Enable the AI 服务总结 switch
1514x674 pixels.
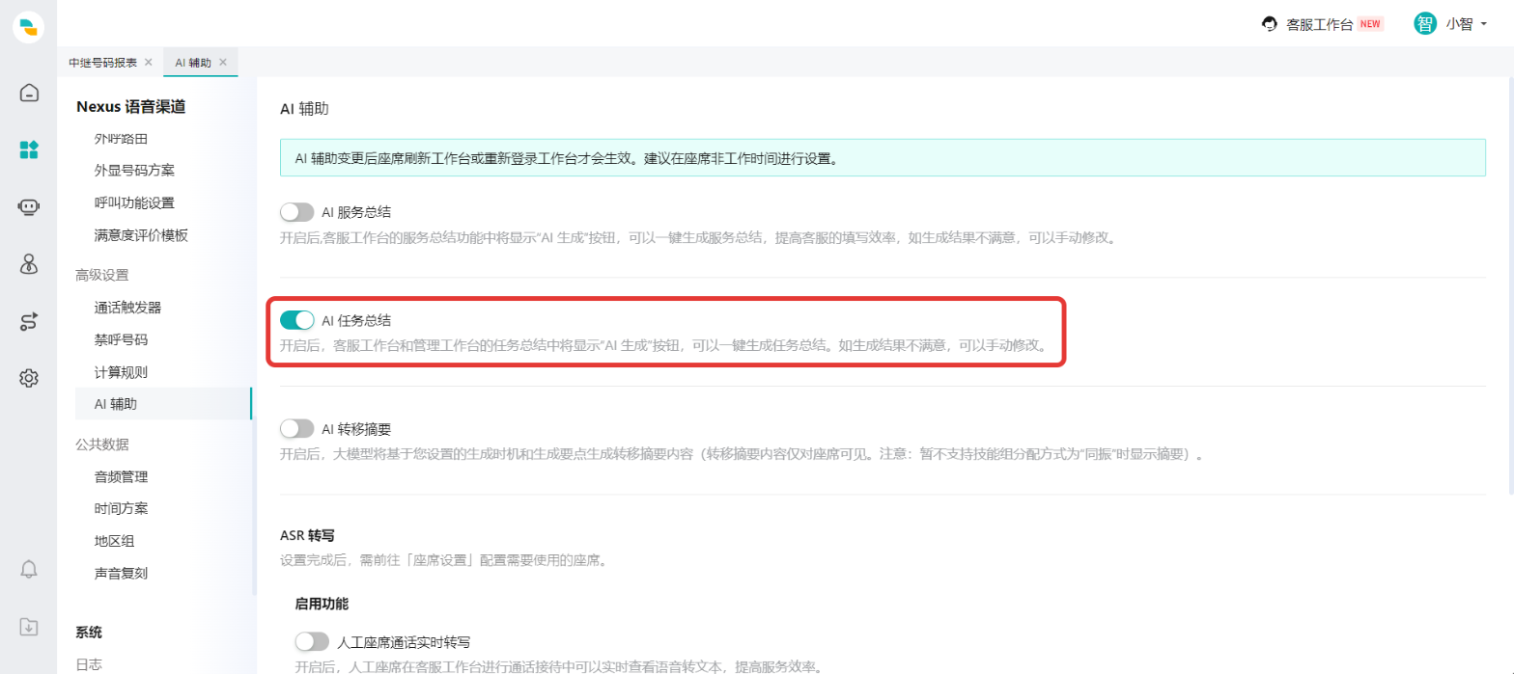click(297, 212)
